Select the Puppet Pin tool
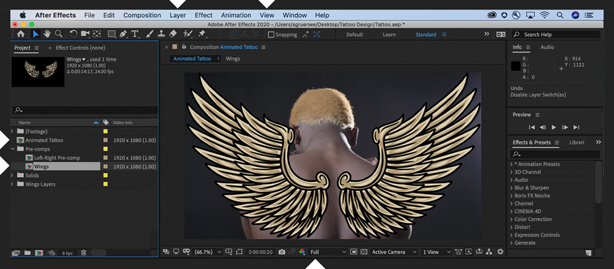This screenshot has width=614, height=269. (202, 34)
